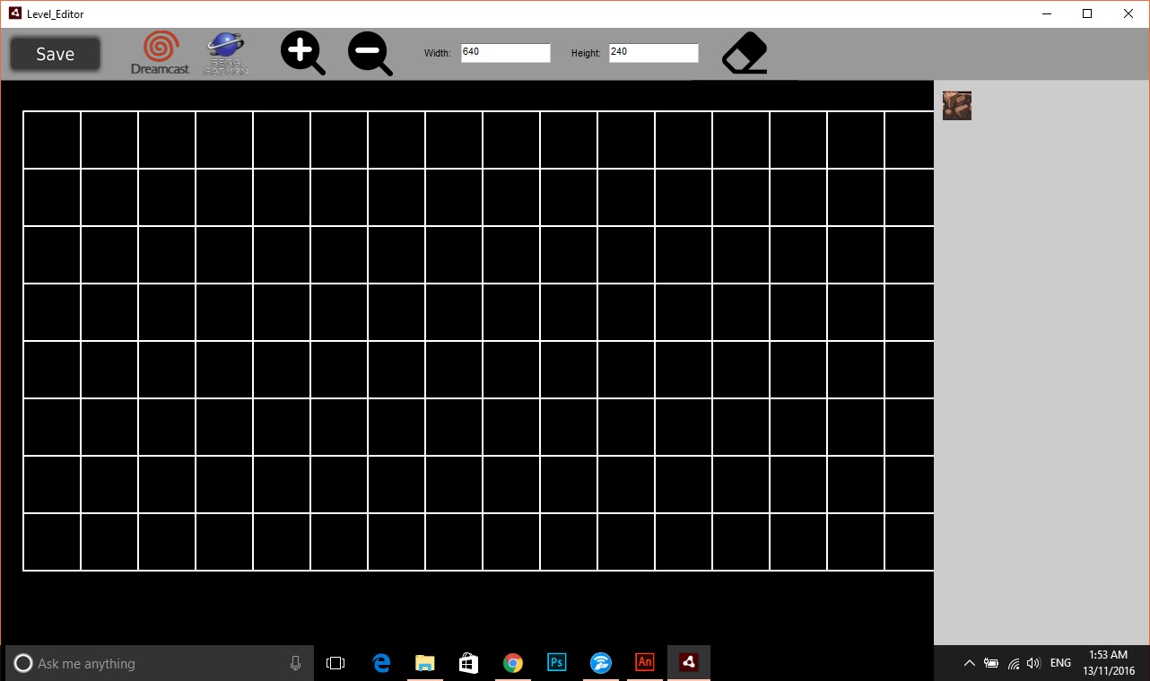Focus the Height input field
The width and height of the screenshot is (1150, 681).
(x=653, y=53)
